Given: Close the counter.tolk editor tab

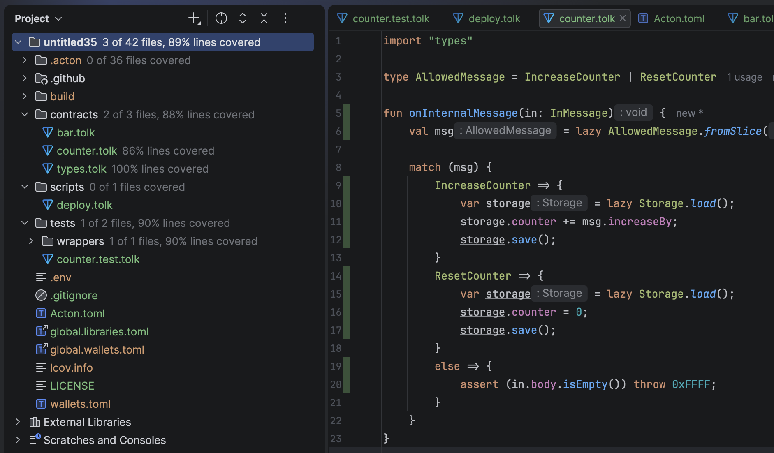Looking at the screenshot, I should pos(623,18).
